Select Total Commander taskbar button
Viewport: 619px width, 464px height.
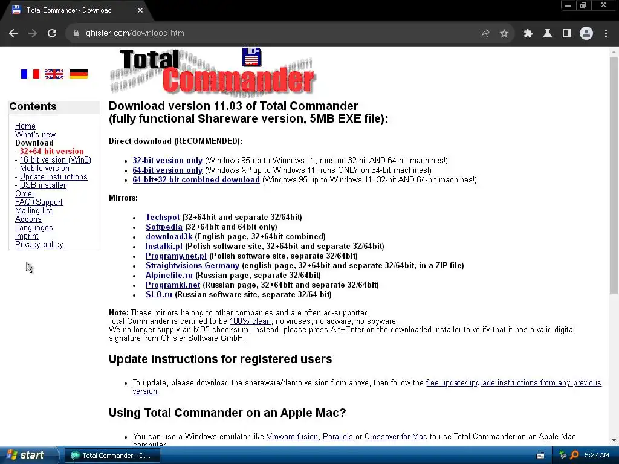(x=112, y=456)
